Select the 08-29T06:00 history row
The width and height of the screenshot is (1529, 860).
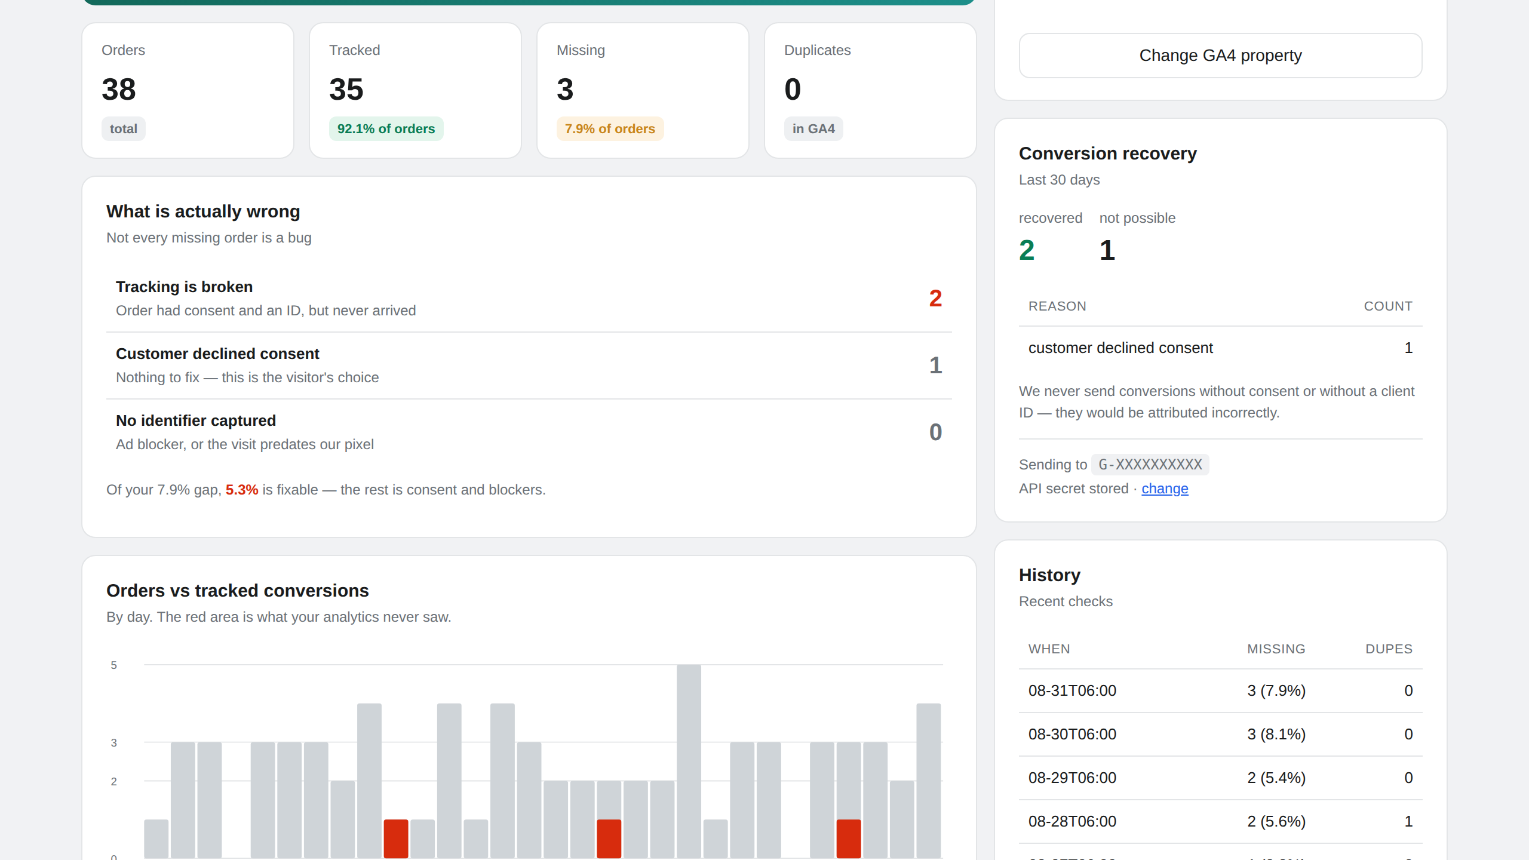1220,778
